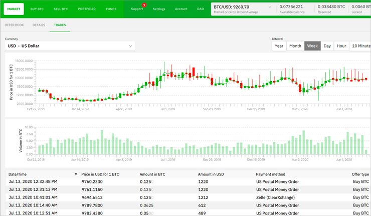This screenshot has width=371, height=216.
Task: Click the MARKET button
Action: coord(14,9)
